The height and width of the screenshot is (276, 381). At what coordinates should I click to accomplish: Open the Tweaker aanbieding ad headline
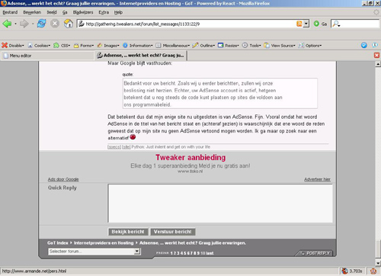coord(190,158)
